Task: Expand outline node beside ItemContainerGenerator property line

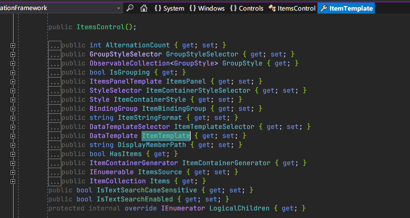Action: pos(13,163)
